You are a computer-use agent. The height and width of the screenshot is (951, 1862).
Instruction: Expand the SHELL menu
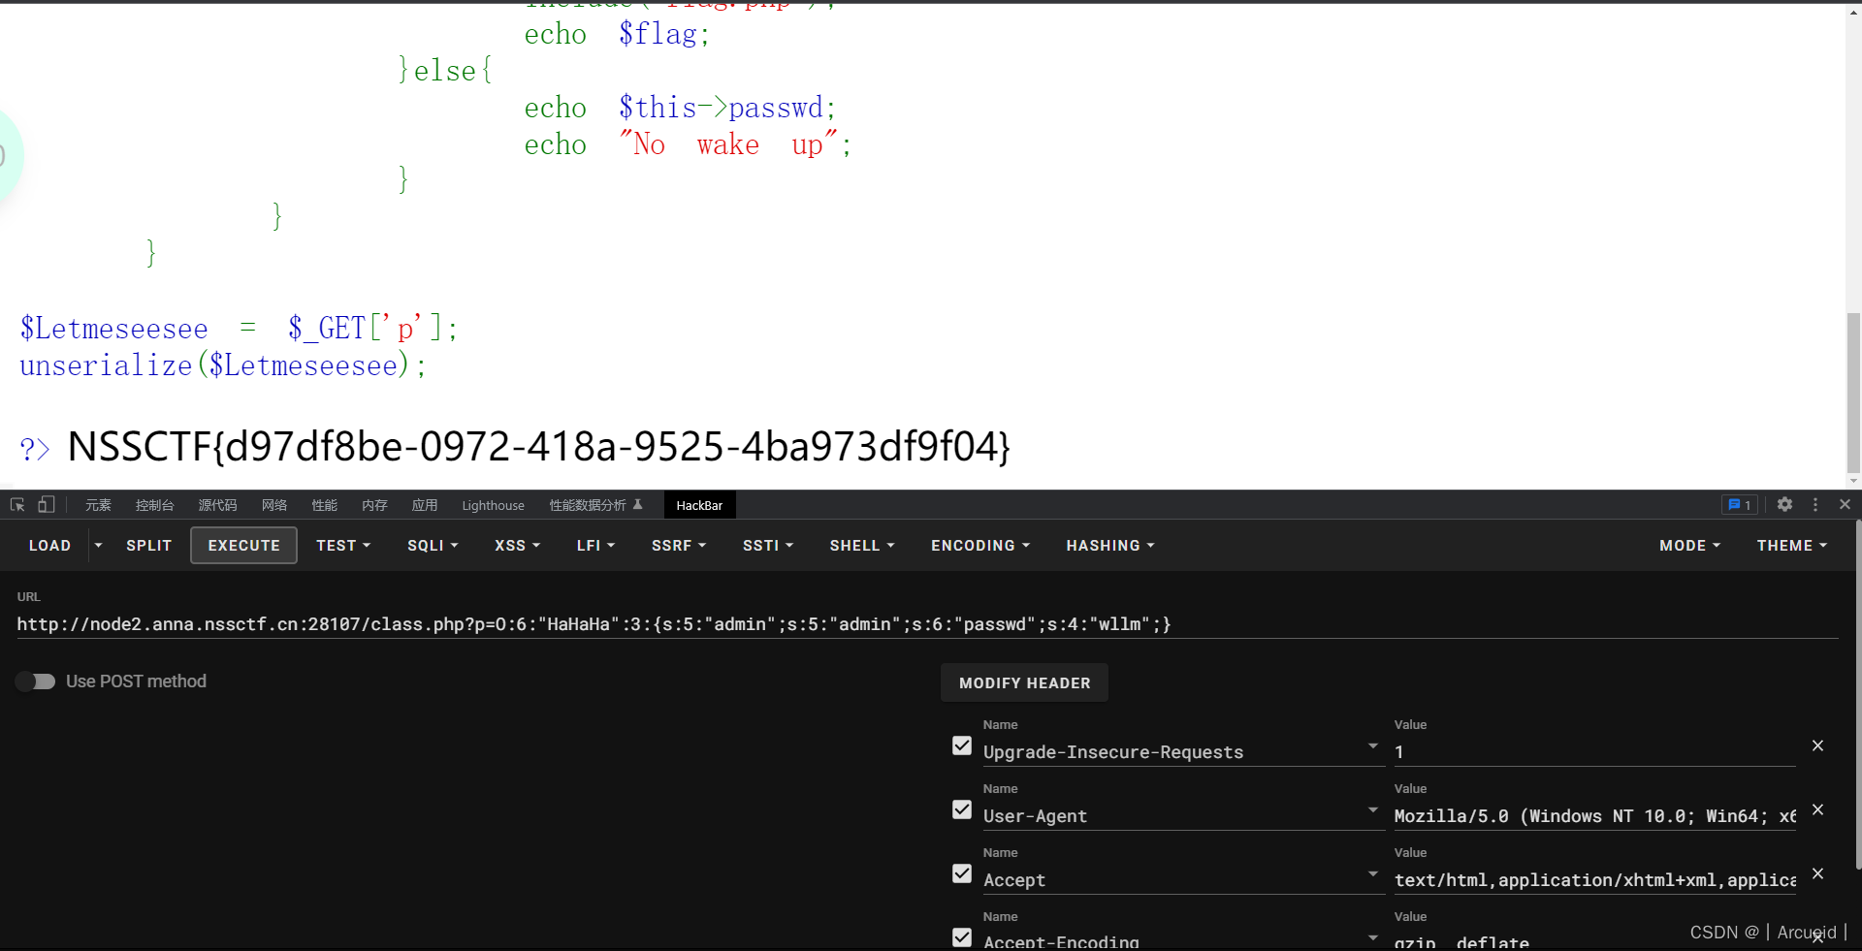(862, 546)
